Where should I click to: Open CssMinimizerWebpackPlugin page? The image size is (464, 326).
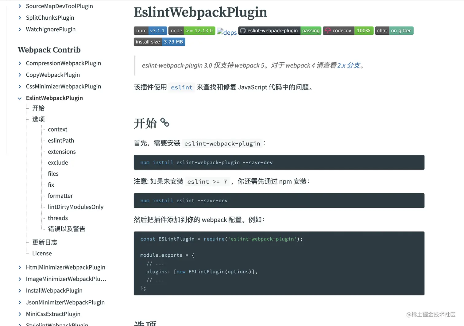[63, 87]
